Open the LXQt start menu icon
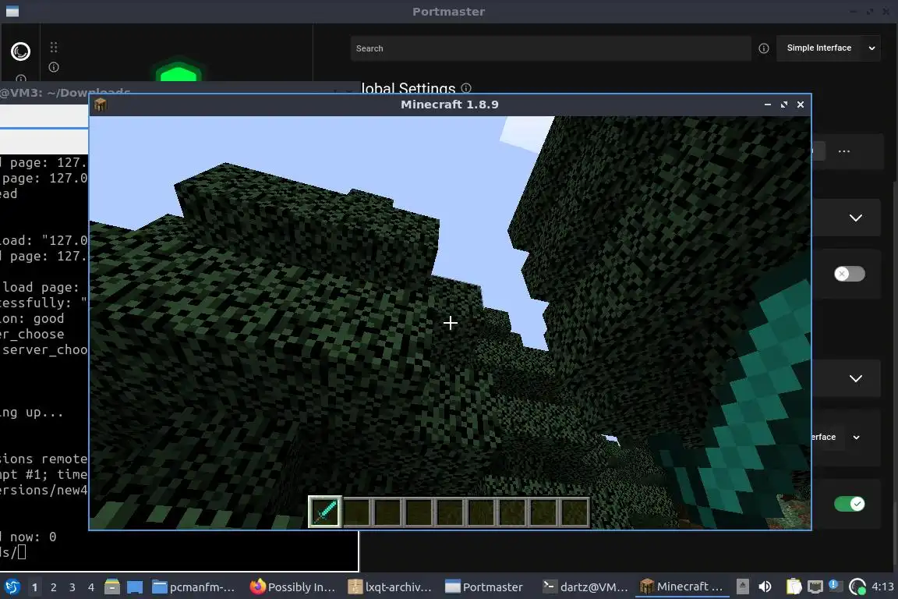 pos(12,587)
